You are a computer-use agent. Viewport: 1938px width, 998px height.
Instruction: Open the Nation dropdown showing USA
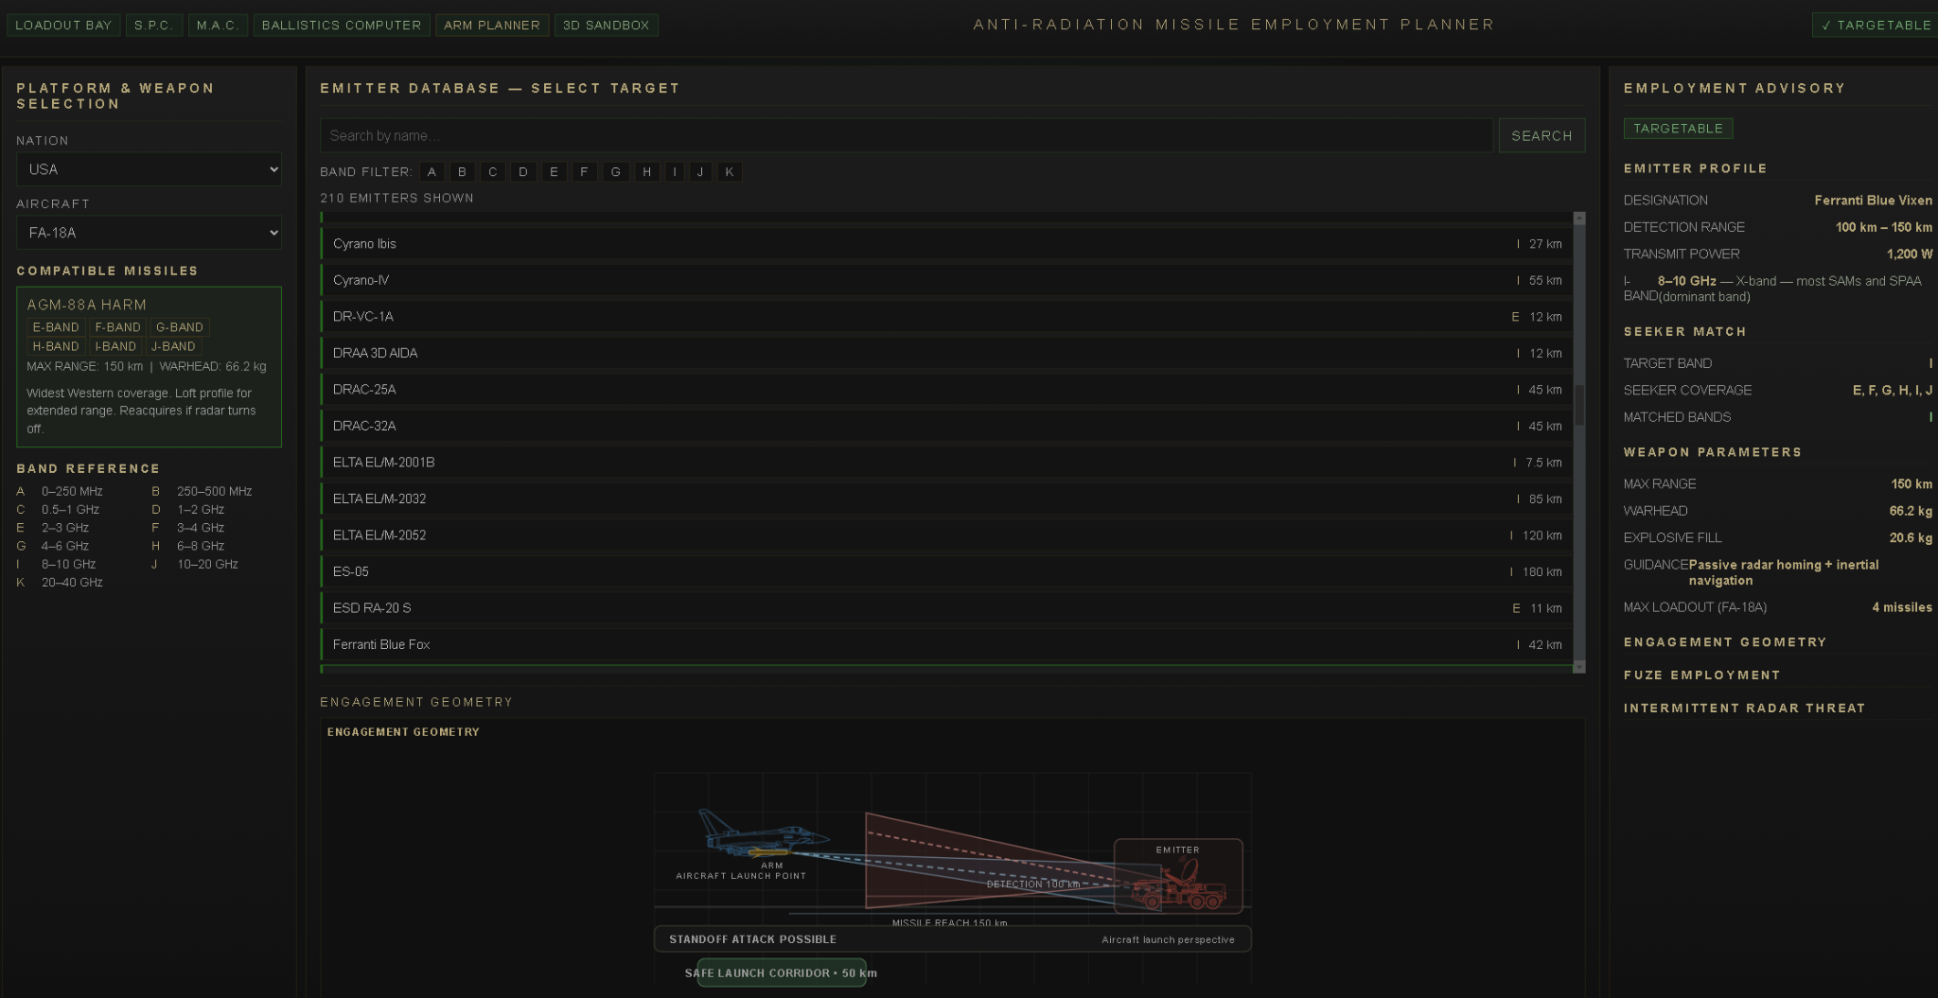pyautogui.click(x=149, y=169)
